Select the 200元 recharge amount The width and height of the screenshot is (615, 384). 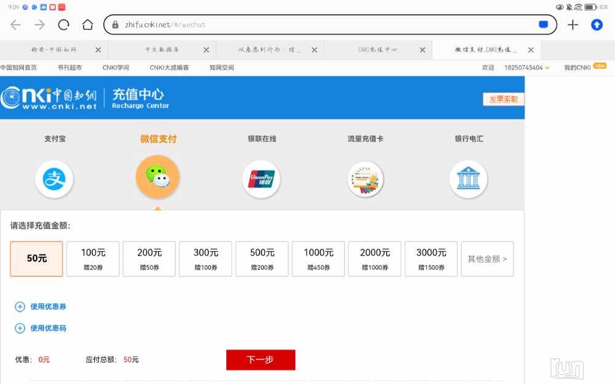click(x=149, y=259)
